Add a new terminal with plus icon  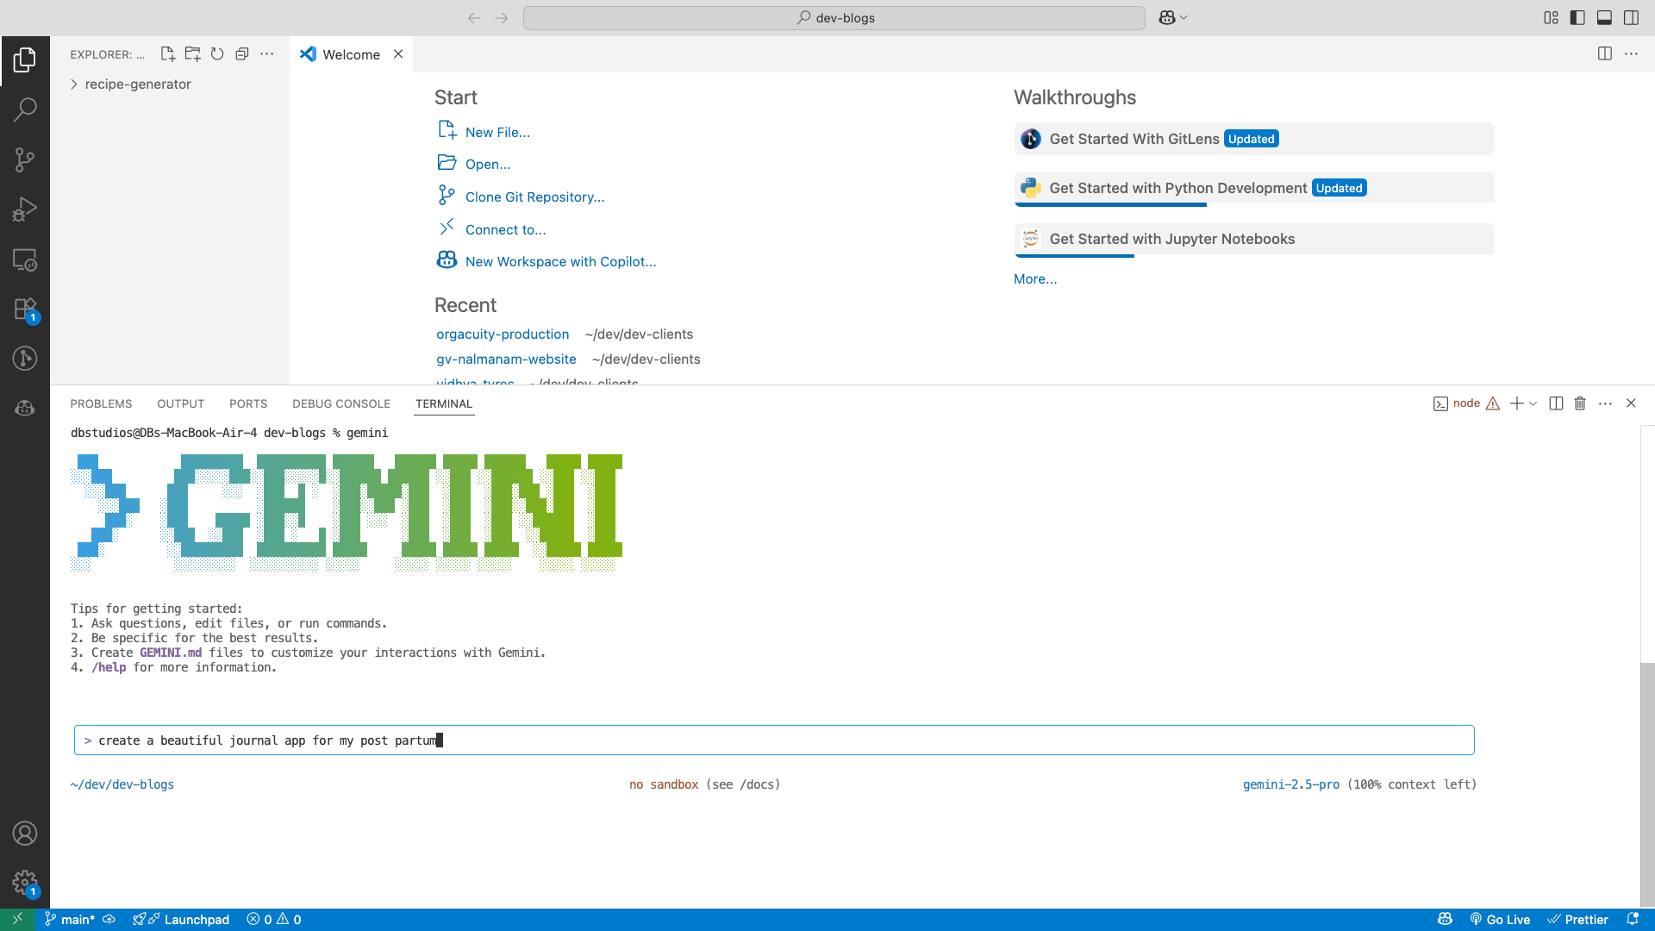click(x=1517, y=403)
